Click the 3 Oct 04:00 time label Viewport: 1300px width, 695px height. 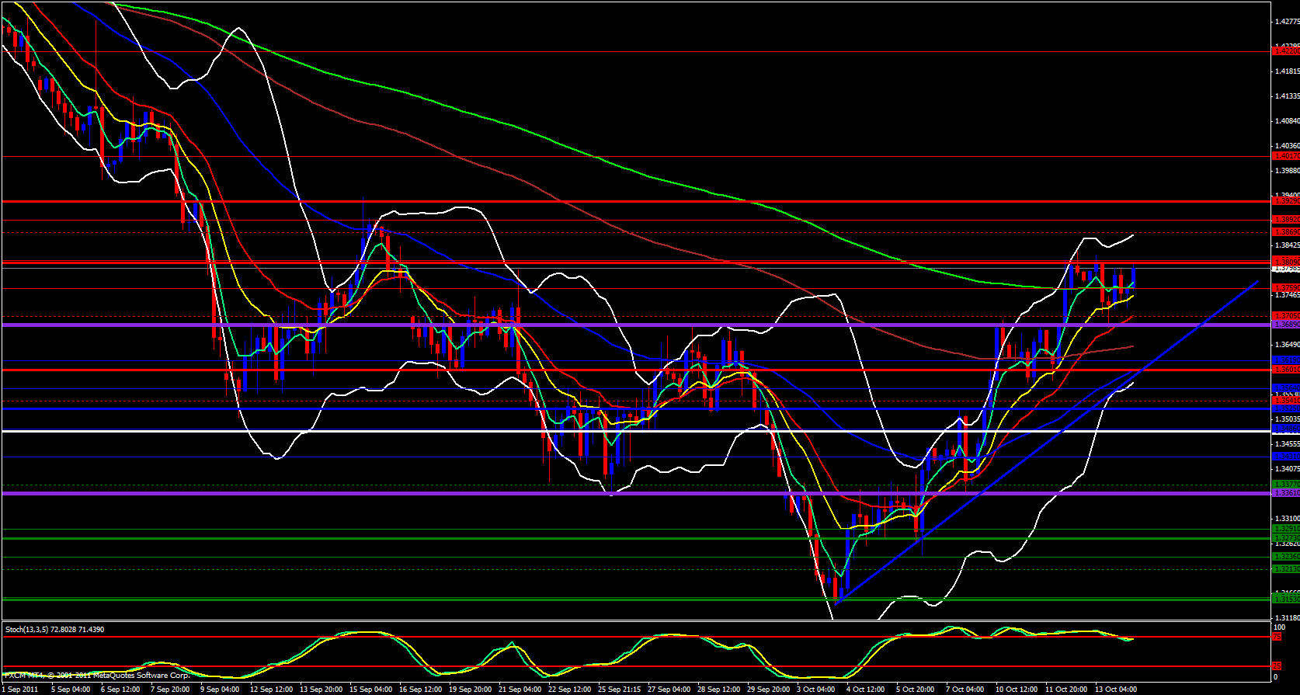click(817, 689)
